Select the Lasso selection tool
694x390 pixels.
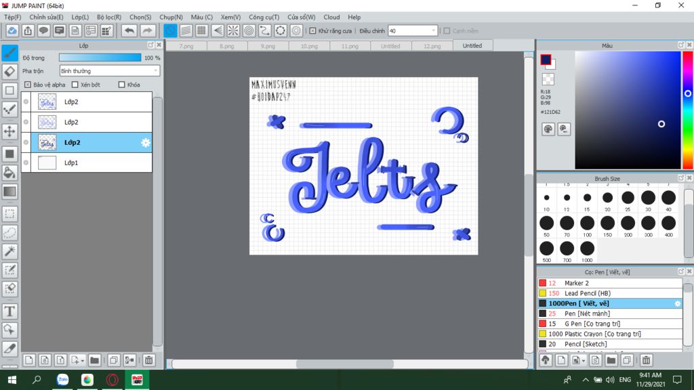(9, 233)
